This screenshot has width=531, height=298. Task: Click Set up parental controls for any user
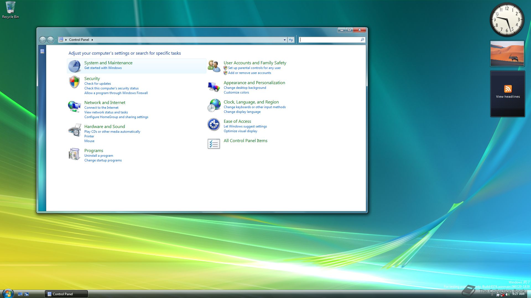coord(254,68)
